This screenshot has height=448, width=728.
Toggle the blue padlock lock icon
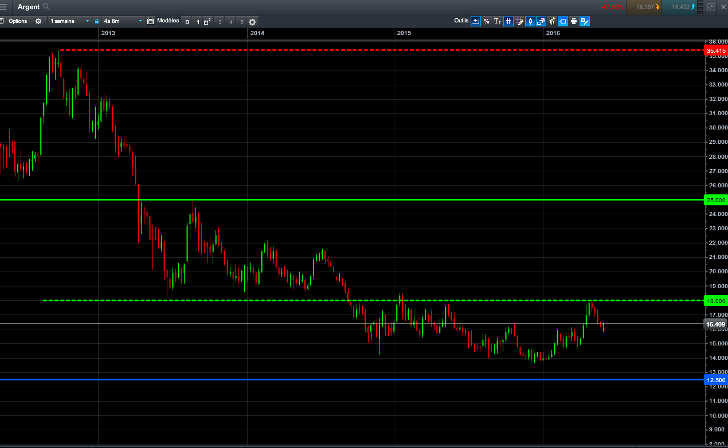point(97,21)
